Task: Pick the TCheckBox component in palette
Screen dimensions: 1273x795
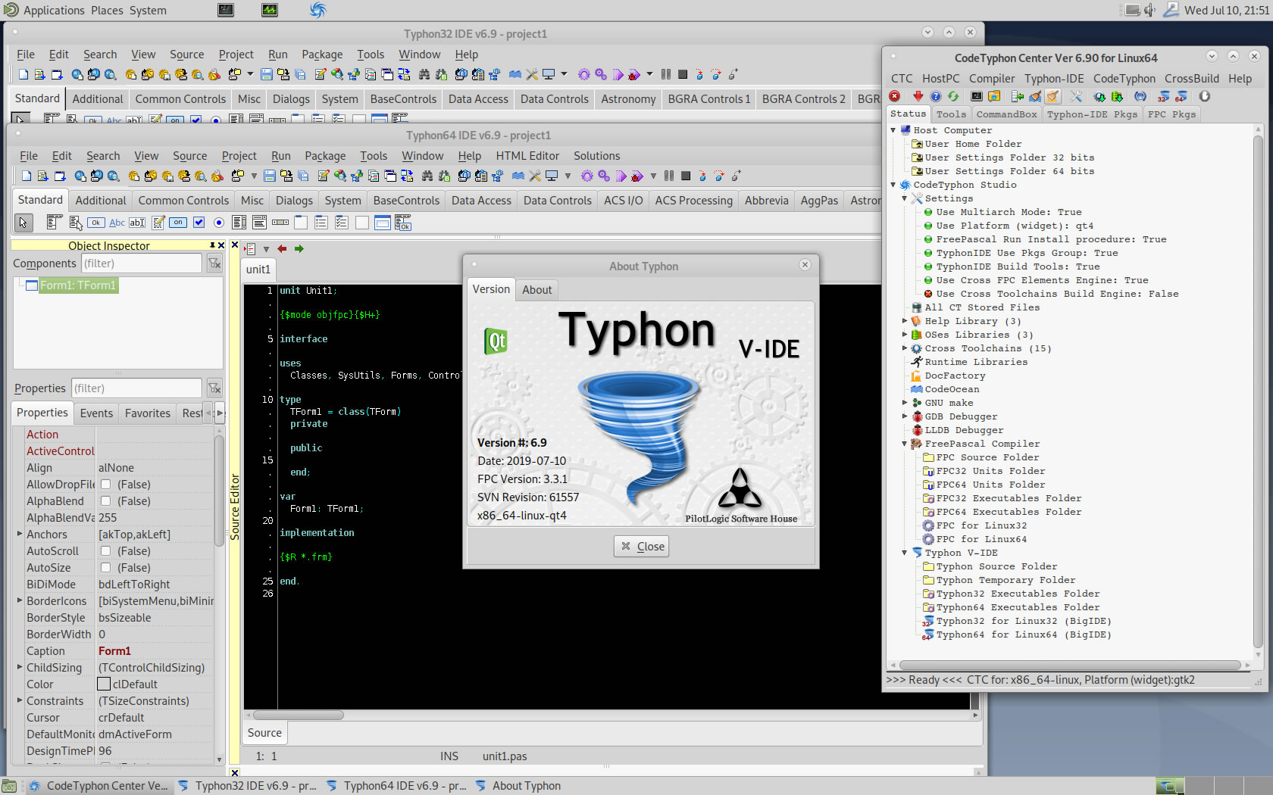Action: pos(199,223)
